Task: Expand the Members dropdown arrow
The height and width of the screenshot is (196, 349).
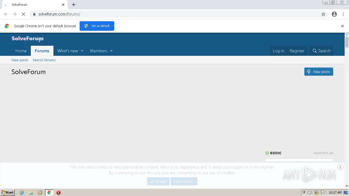Action: click(x=111, y=51)
